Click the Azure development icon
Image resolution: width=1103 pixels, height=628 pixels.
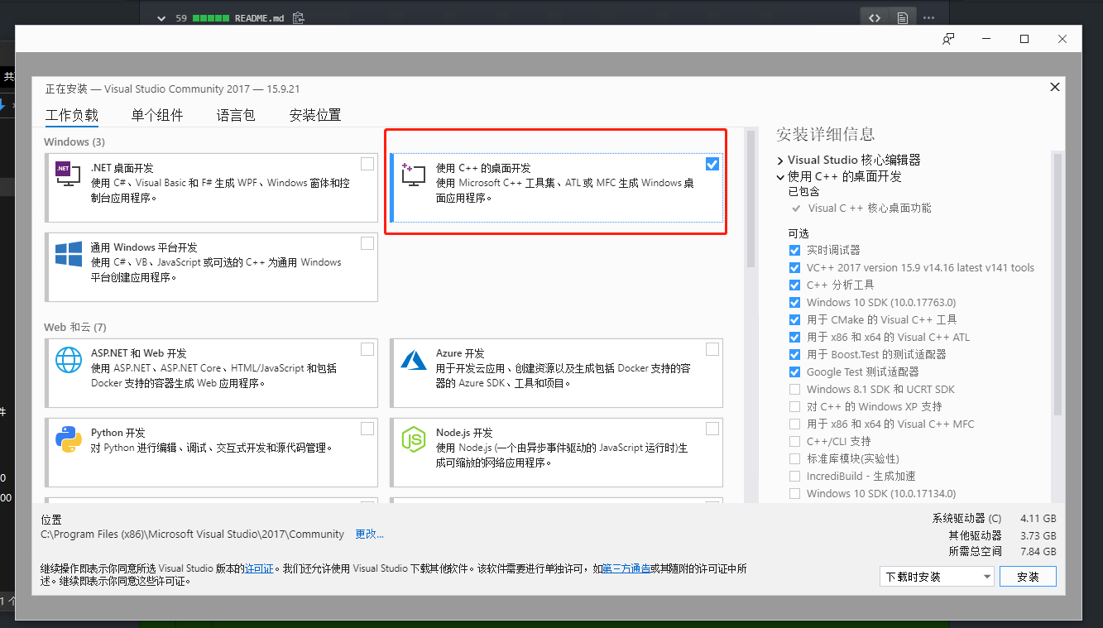tap(413, 360)
